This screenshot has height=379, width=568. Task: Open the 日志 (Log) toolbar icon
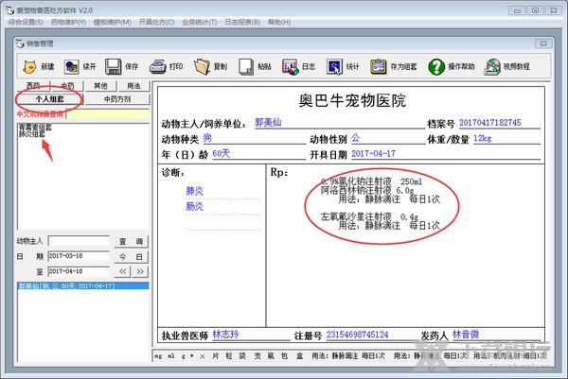tap(291, 67)
